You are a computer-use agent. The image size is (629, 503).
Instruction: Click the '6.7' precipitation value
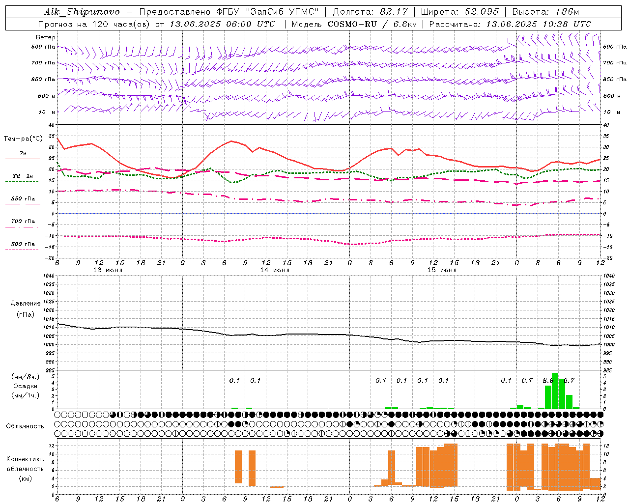tap(569, 380)
